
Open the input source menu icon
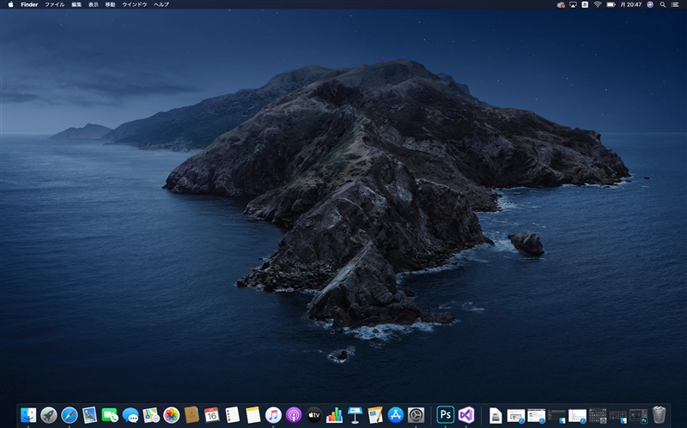click(x=585, y=4)
